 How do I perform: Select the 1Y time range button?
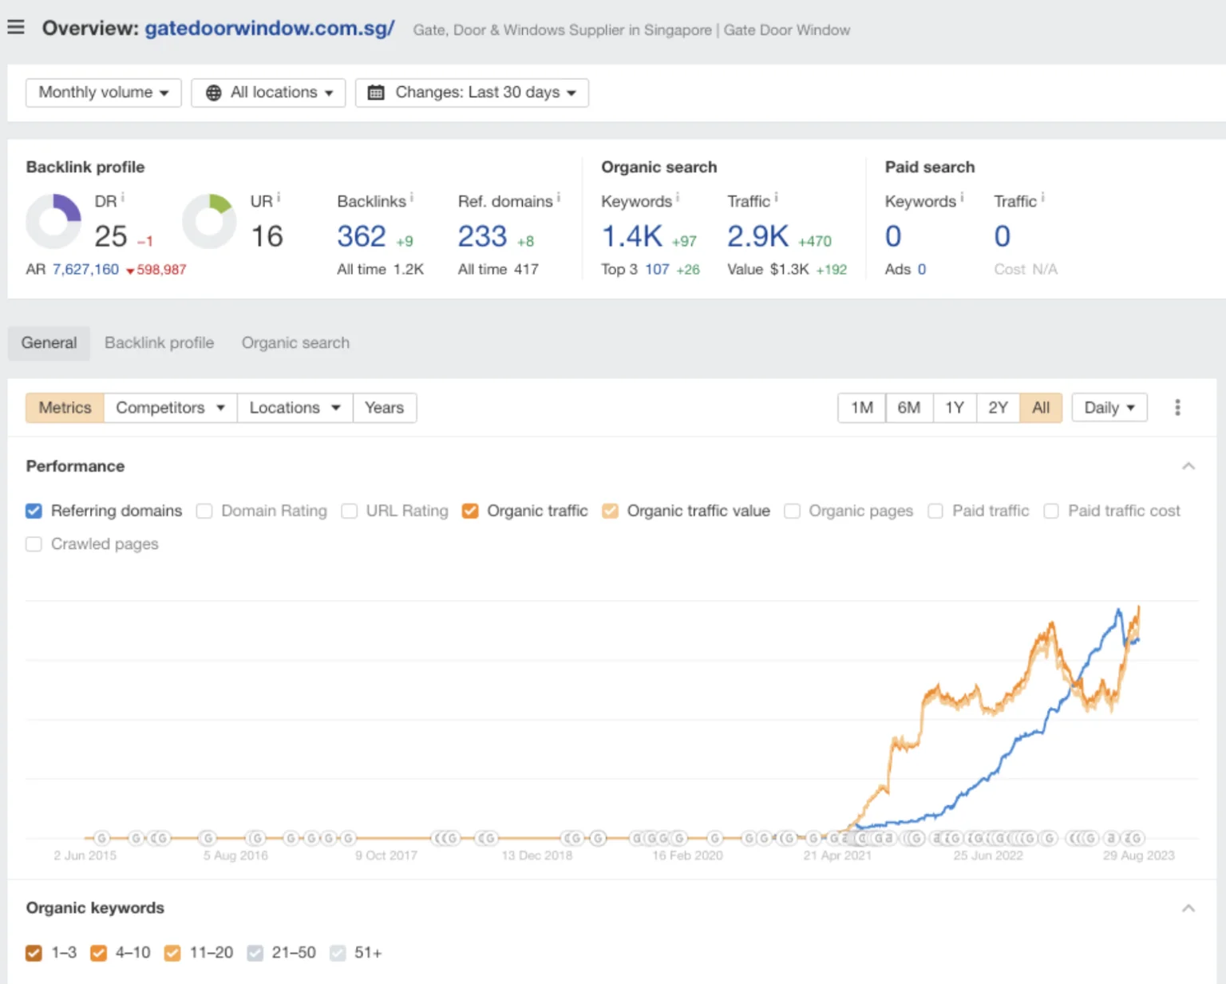pyautogui.click(x=954, y=408)
